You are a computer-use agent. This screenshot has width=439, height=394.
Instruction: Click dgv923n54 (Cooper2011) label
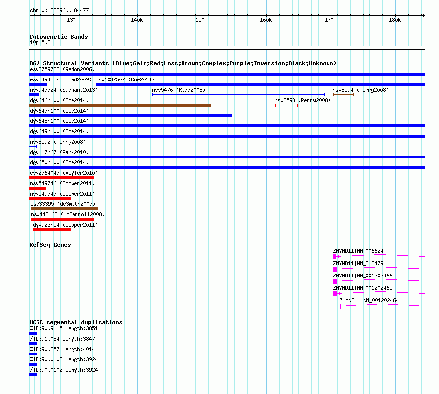(x=65, y=225)
